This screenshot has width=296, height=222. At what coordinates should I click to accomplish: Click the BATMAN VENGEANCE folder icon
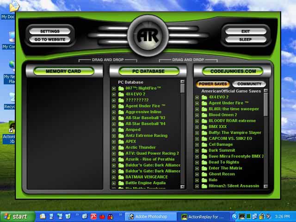[121, 177]
